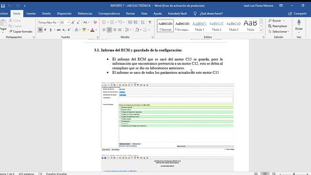Click the Compartir button

(297, 14)
